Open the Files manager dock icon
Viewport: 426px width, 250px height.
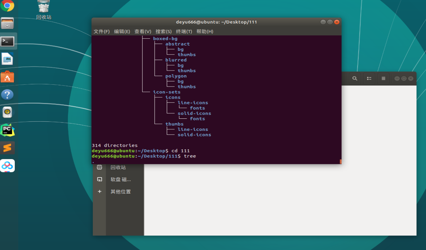tap(7, 23)
